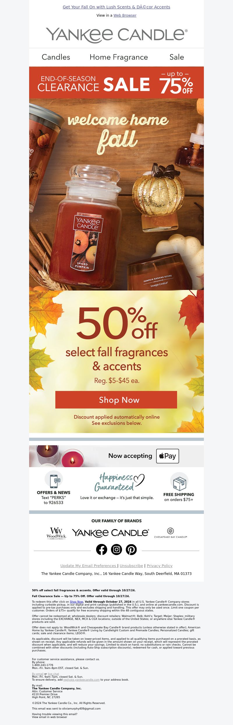Click the Chesapeake Bay Candle logo

[171, 533]
